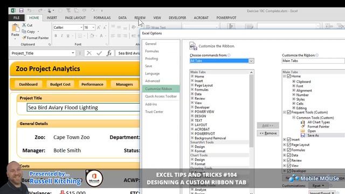Open the font size dropdown
The width and height of the screenshot is (345, 194).
point(93,27)
